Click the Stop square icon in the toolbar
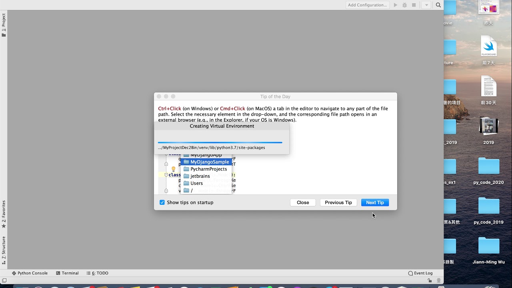The image size is (512, 288). click(x=414, y=5)
